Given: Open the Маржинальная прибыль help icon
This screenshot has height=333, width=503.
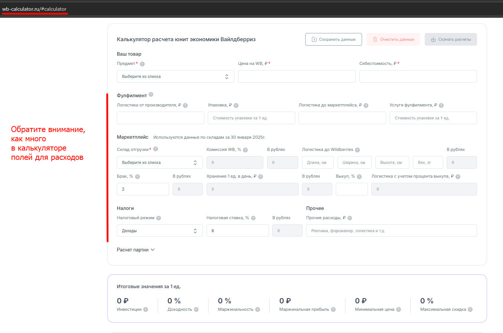Looking at the screenshot, I should coord(333,310).
